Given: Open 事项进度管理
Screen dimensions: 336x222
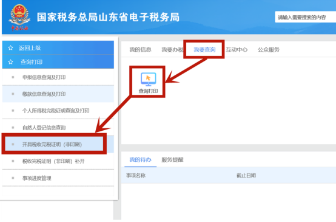Looking at the screenshot, I should [58, 178].
